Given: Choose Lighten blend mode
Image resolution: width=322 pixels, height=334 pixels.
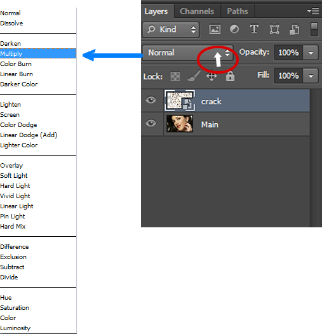Looking at the screenshot, I should tap(10, 105).
